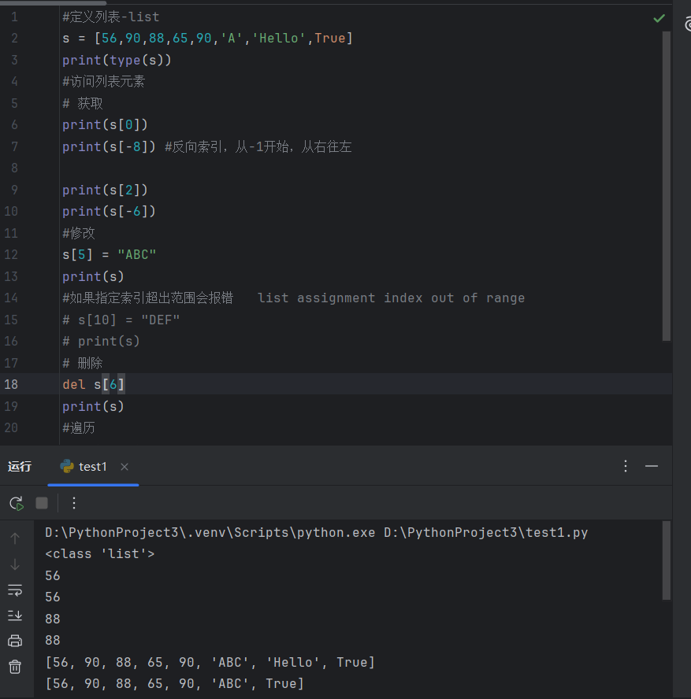Rerun test1 with the rerun icon

click(17, 503)
